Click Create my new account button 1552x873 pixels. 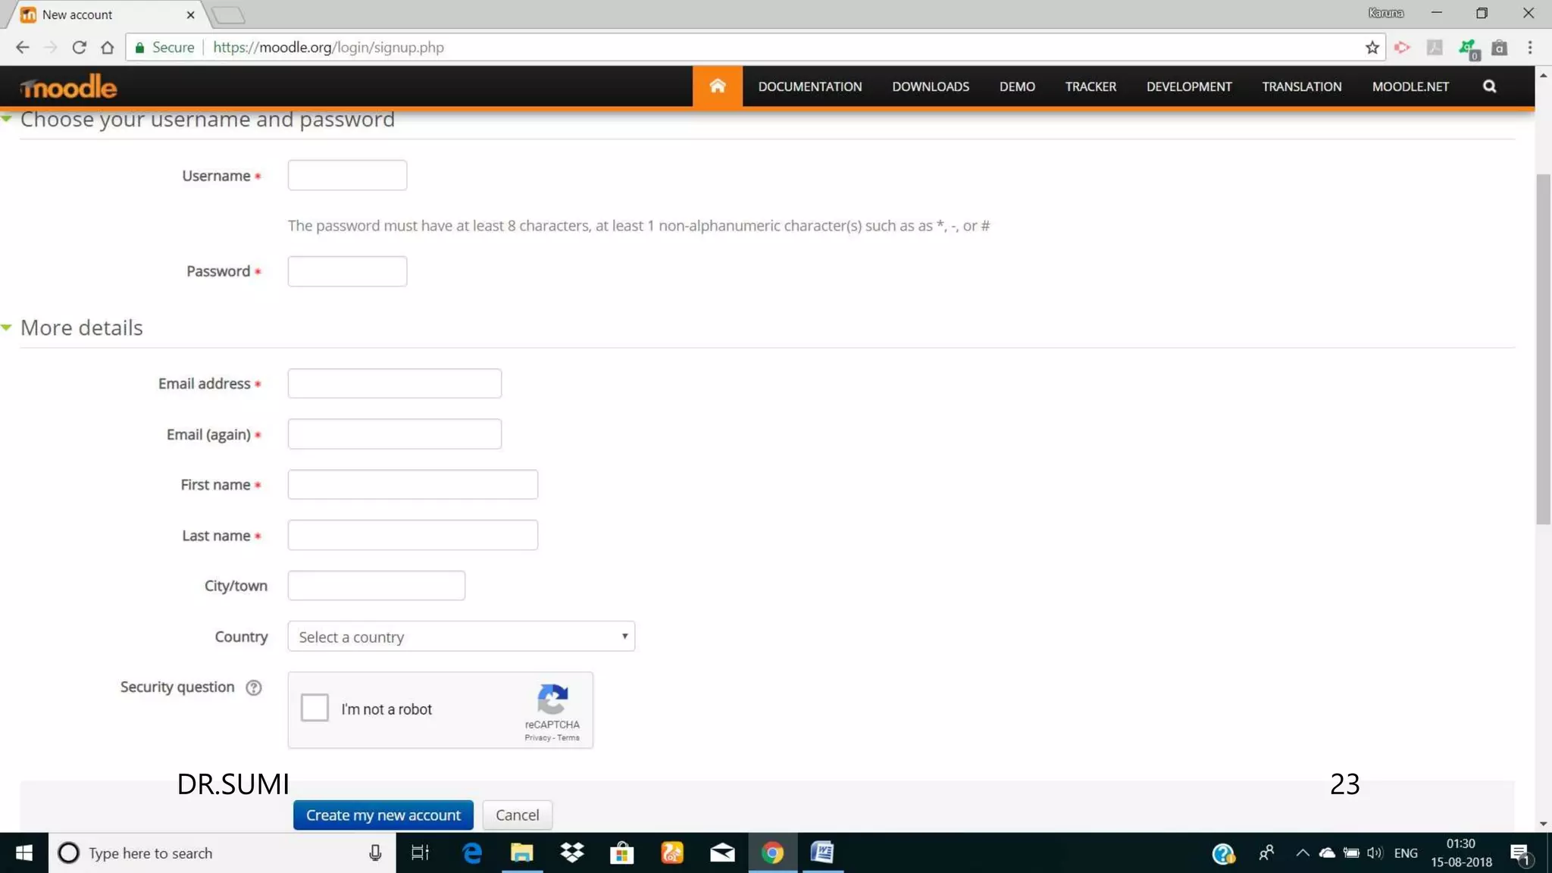pyautogui.click(x=383, y=815)
